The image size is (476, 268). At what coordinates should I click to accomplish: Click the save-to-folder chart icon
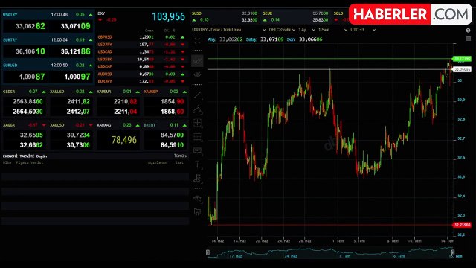pos(197,211)
